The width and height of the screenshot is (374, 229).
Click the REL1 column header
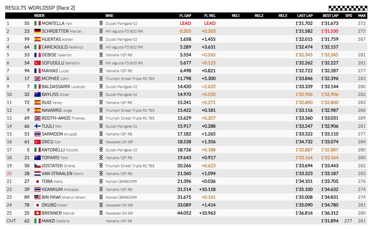(x=236, y=16)
